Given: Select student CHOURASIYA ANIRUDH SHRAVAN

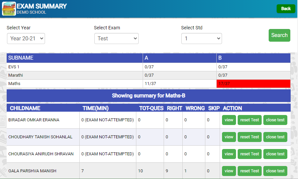Looking at the screenshot, I should click(x=41, y=154).
